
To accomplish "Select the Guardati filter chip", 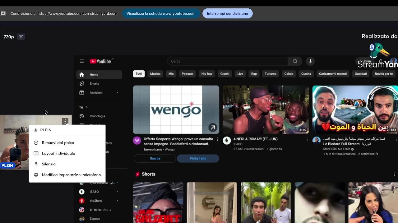I will click(x=361, y=74).
